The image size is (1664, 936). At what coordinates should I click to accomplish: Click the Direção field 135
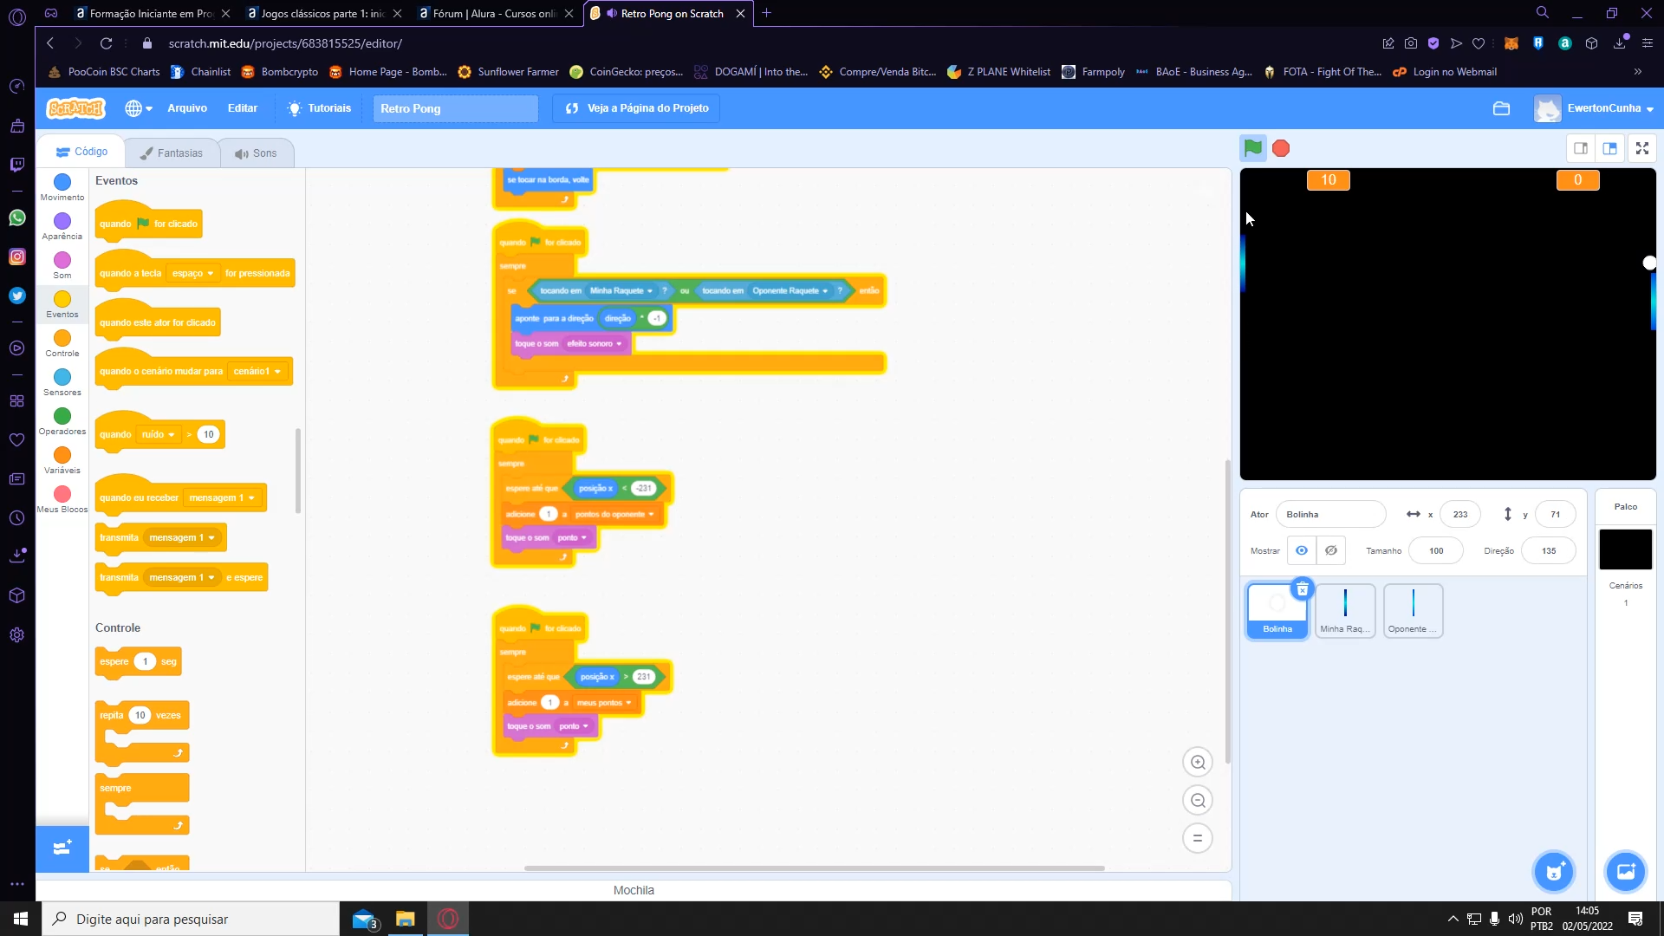[x=1549, y=550]
